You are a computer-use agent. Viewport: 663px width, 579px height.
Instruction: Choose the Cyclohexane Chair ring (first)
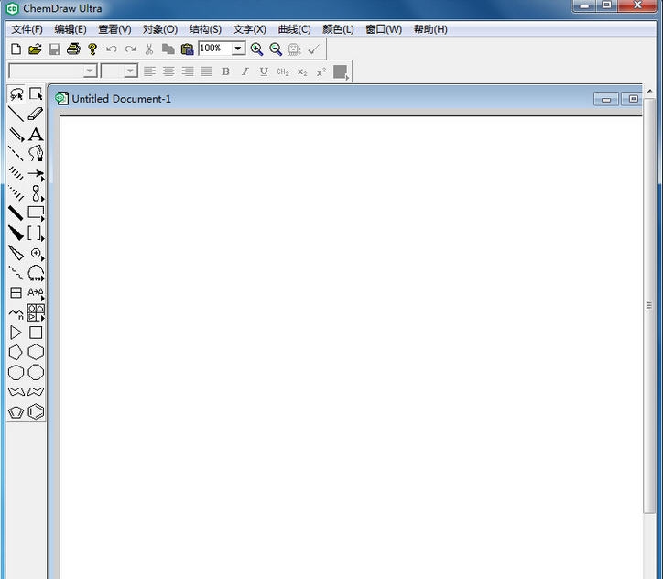tap(16, 391)
